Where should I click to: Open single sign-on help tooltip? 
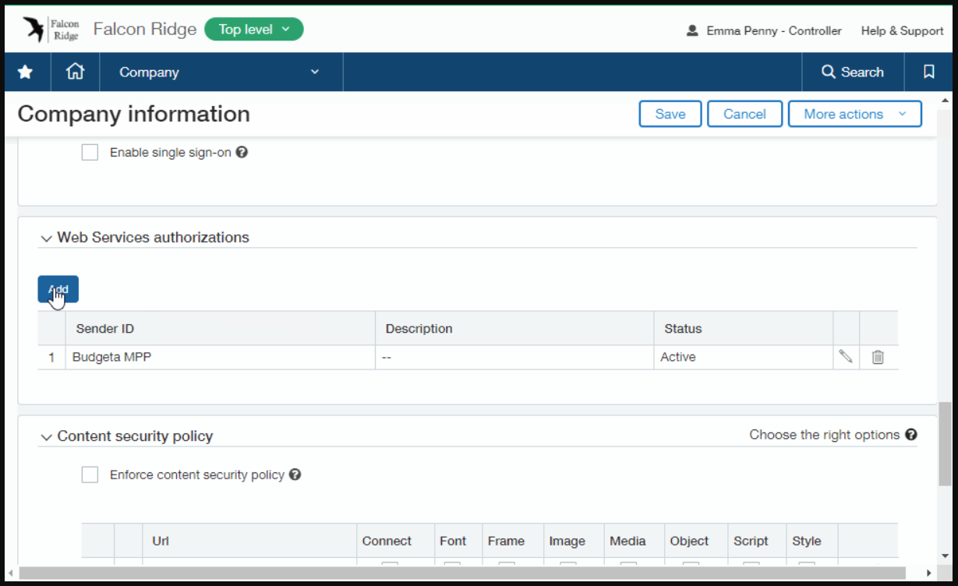(x=242, y=152)
